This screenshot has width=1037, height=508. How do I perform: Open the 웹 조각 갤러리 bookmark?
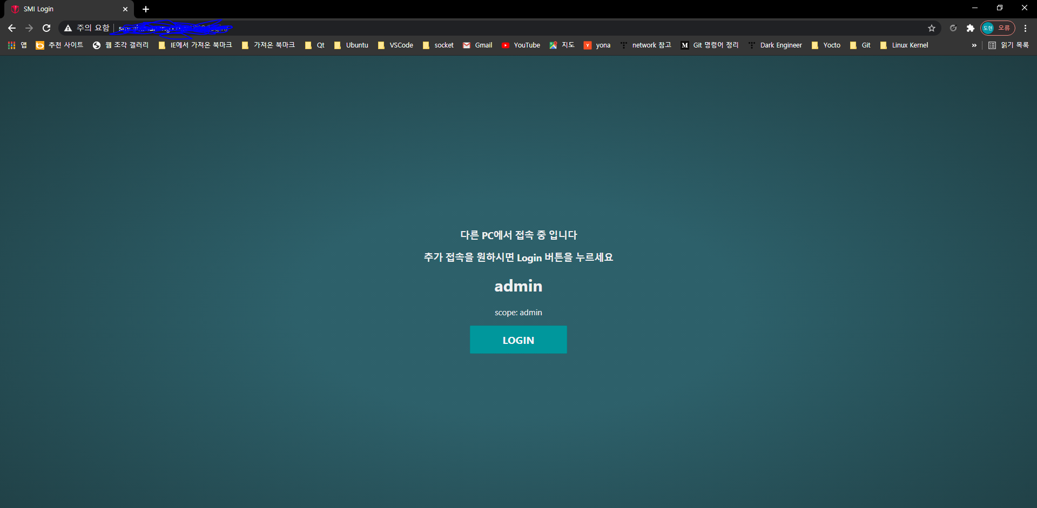point(120,45)
